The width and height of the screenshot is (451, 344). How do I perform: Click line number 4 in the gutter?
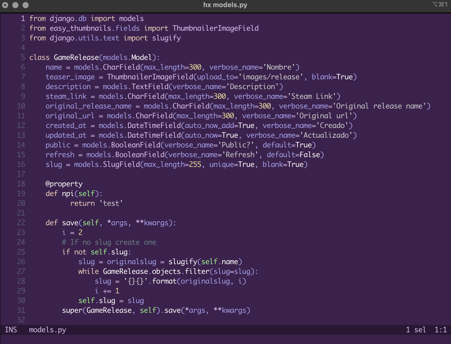23,48
